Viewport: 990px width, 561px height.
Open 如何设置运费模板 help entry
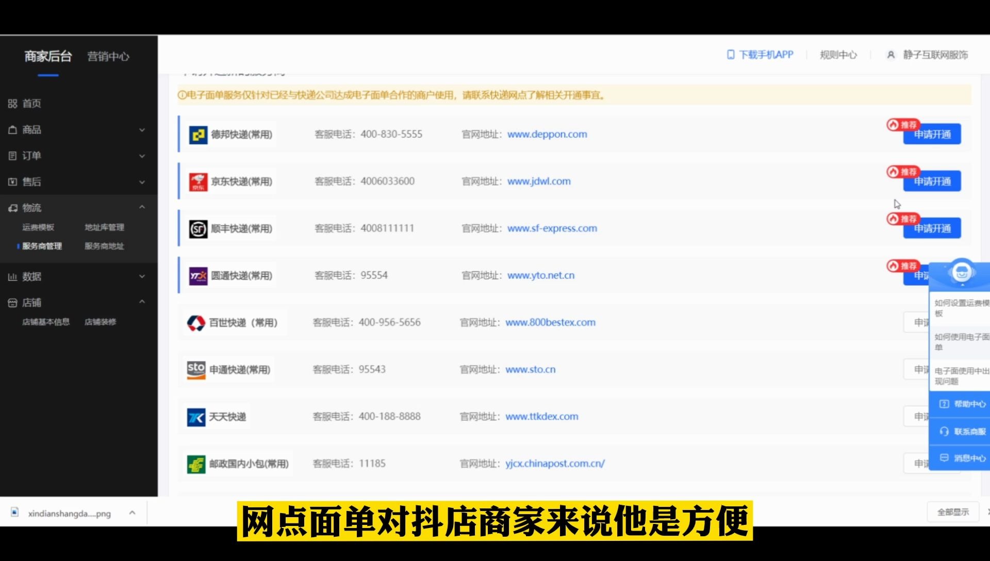tap(961, 308)
